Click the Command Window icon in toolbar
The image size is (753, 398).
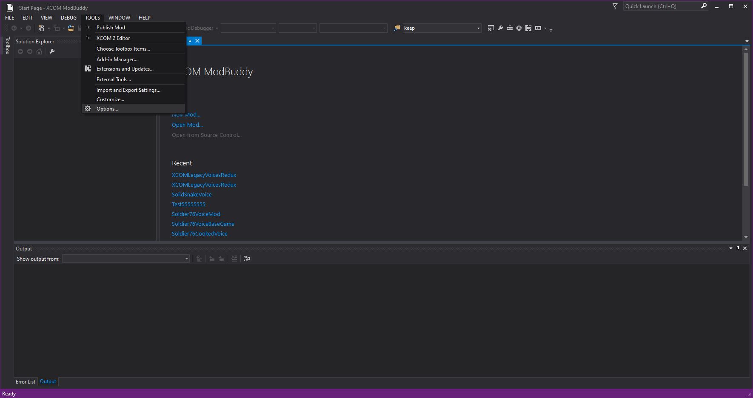(x=538, y=28)
